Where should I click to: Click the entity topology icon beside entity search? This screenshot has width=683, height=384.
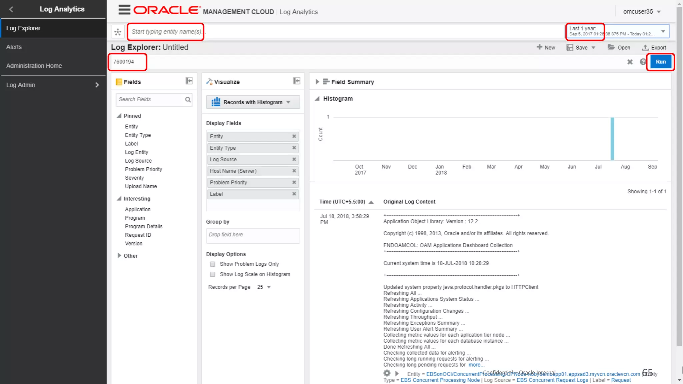pyautogui.click(x=118, y=32)
